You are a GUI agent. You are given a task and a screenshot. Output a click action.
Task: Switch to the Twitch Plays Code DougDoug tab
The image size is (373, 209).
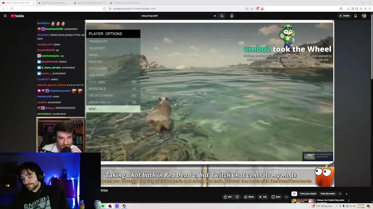coord(53,3)
